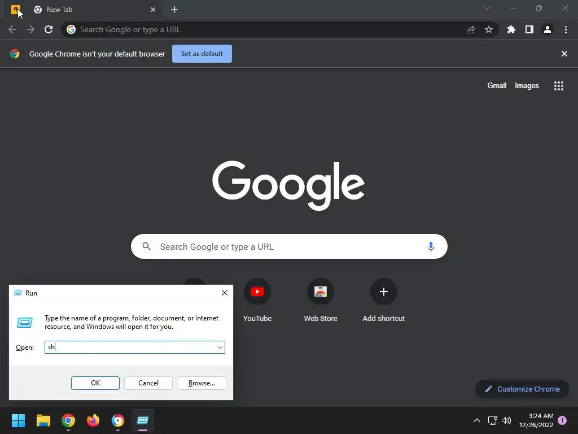This screenshot has height=434, width=578.
Task: Click the Chrome logo in the notification bar
Action: coord(15,54)
